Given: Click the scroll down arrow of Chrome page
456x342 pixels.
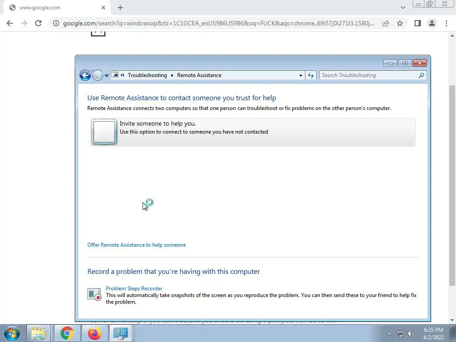Looking at the screenshot, I should click(452, 320).
